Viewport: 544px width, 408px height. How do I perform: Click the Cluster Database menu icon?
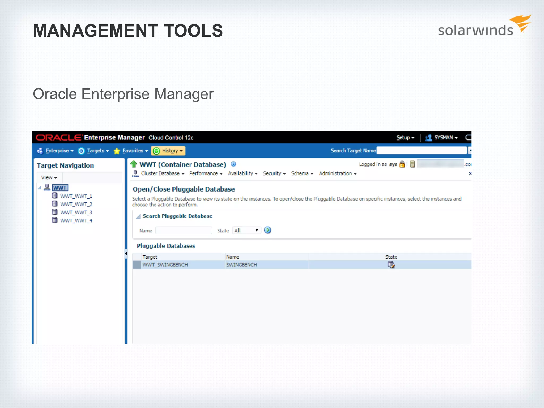tap(135, 173)
